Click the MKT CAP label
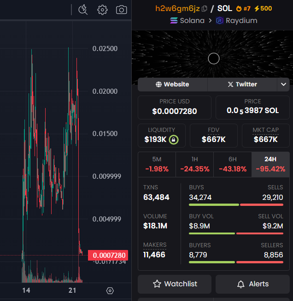The image size is (293, 301). pyautogui.click(x=265, y=130)
